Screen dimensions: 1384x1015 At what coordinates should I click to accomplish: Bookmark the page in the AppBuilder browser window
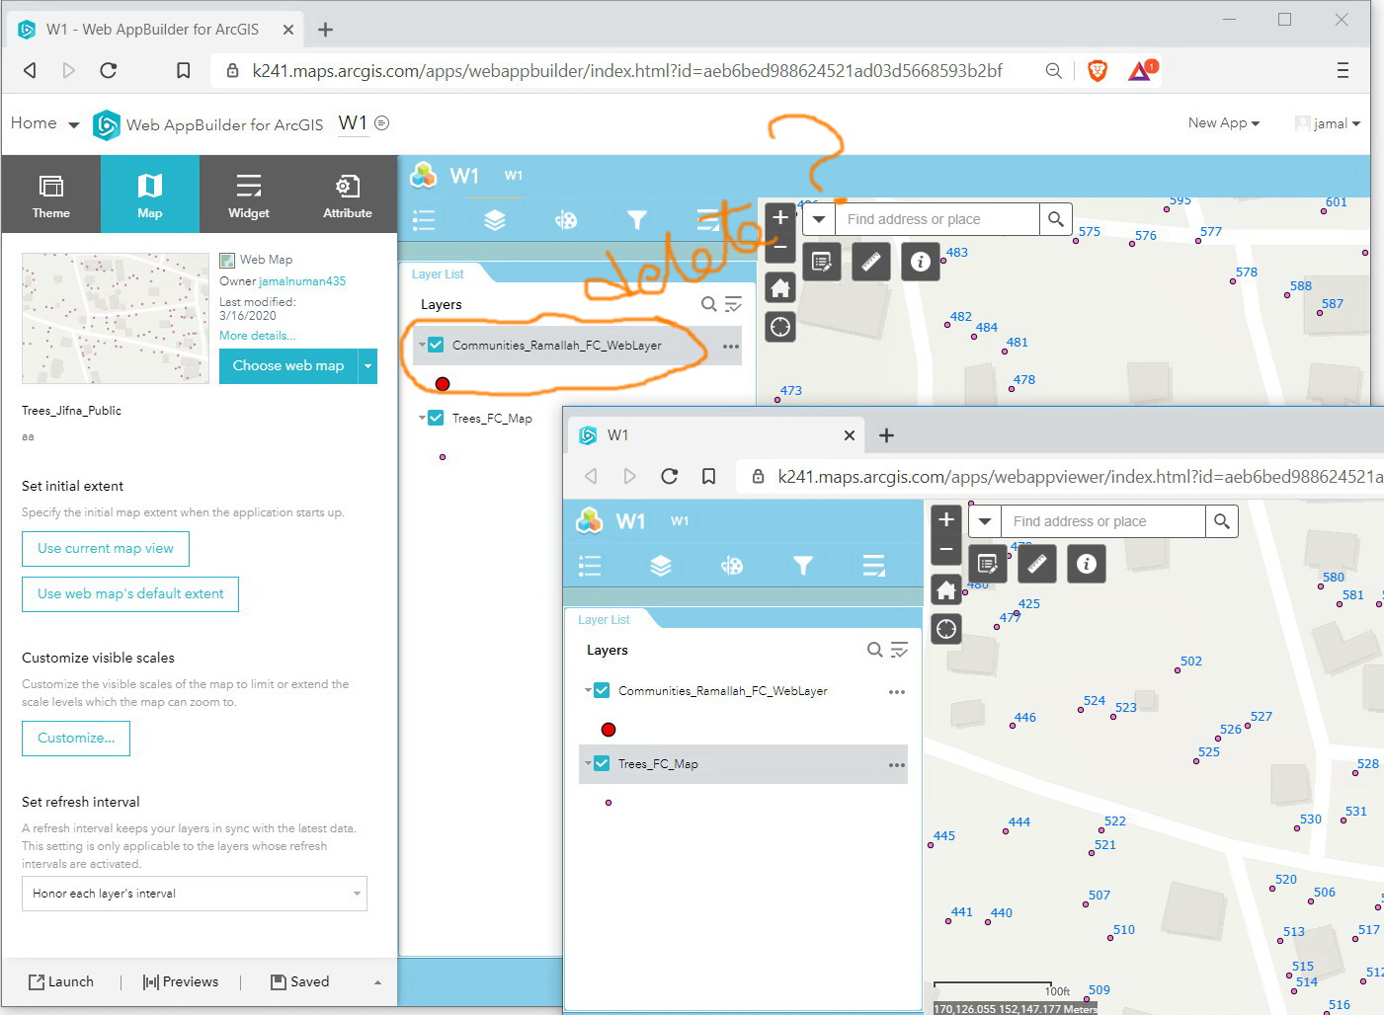tap(184, 70)
